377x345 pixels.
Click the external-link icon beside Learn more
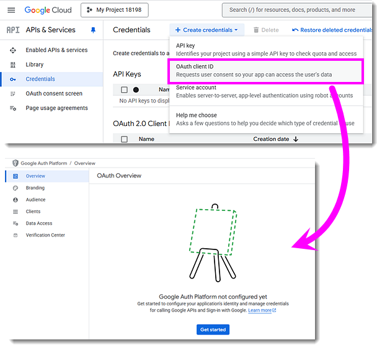[x=274, y=310]
